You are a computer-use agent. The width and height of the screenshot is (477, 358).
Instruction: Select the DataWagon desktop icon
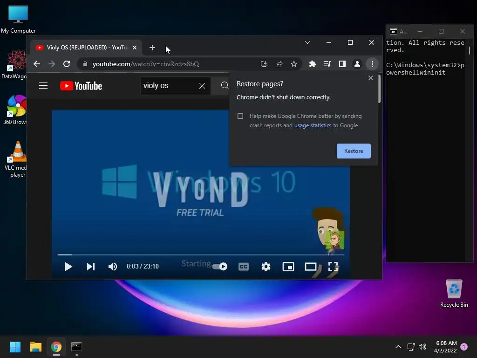[x=14, y=64]
